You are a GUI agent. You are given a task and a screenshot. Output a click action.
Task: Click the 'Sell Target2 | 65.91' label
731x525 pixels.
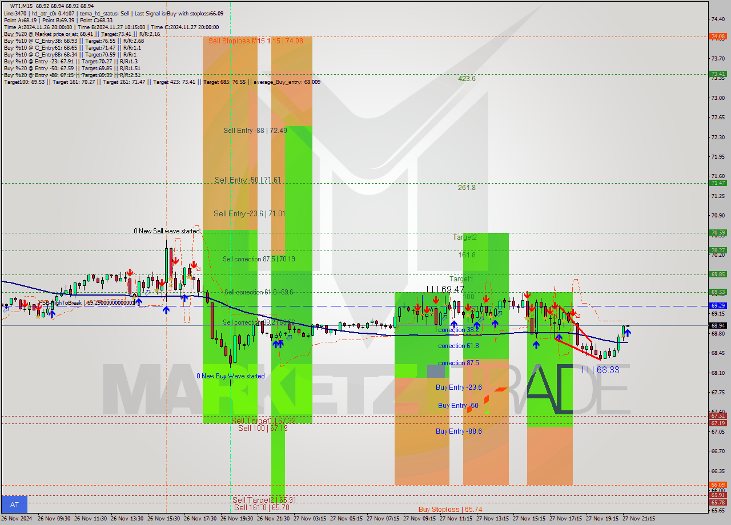point(264,500)
